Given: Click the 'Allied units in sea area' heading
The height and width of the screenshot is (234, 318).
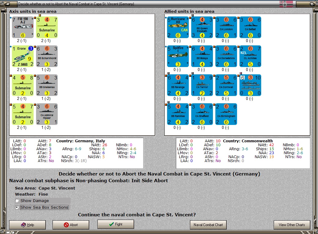Looking at the screenshot, I should 189,11.
